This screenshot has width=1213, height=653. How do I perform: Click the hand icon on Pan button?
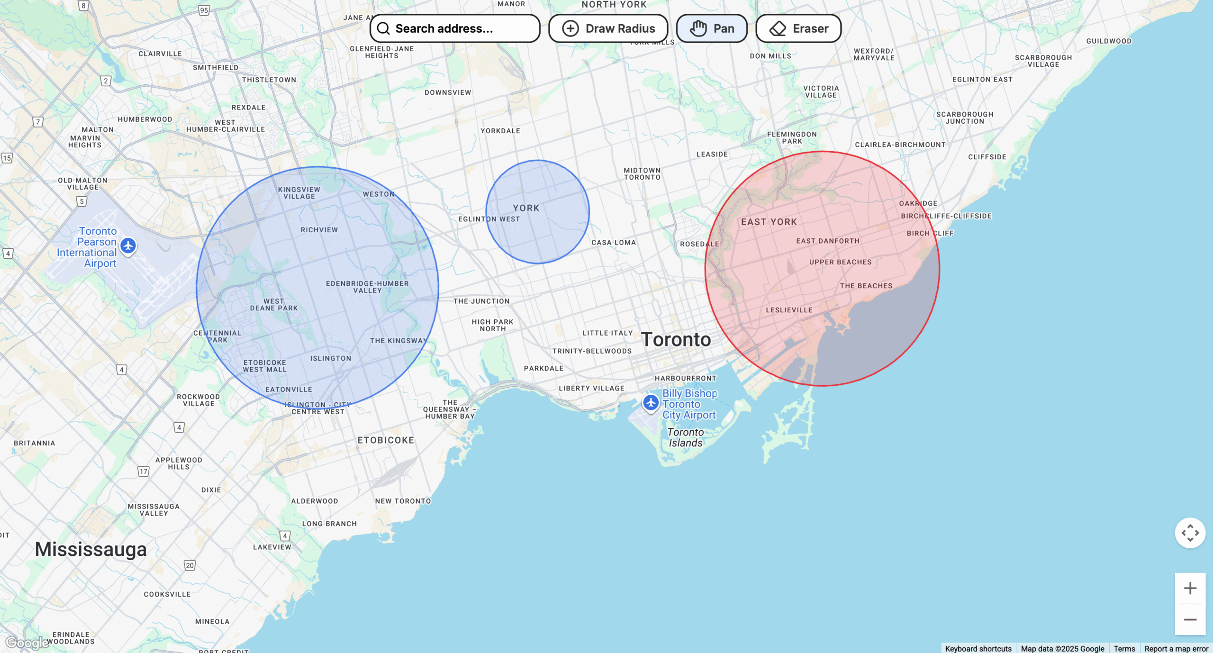(698, 28)
